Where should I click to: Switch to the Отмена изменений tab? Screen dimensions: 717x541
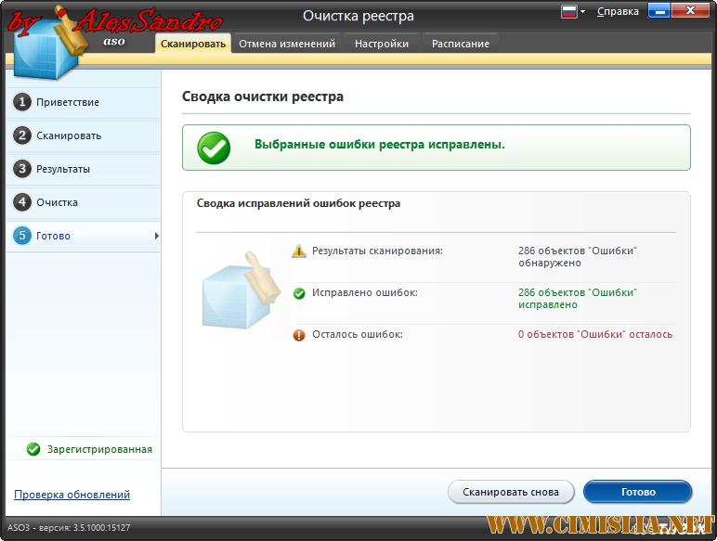click(287, 44)
